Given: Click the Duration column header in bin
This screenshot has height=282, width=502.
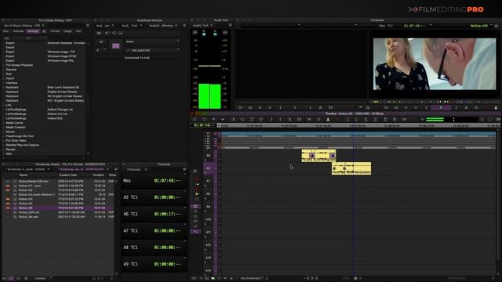Looking at the screenshot, I should pos(98,175).
